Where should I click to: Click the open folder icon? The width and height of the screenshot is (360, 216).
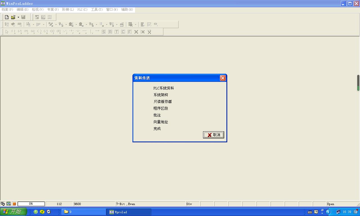tap(13, 17)
